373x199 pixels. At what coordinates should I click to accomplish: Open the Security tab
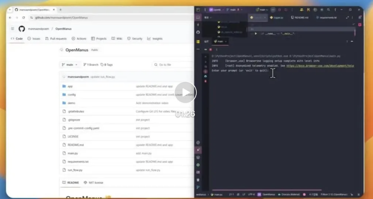[x=135, y=39]
